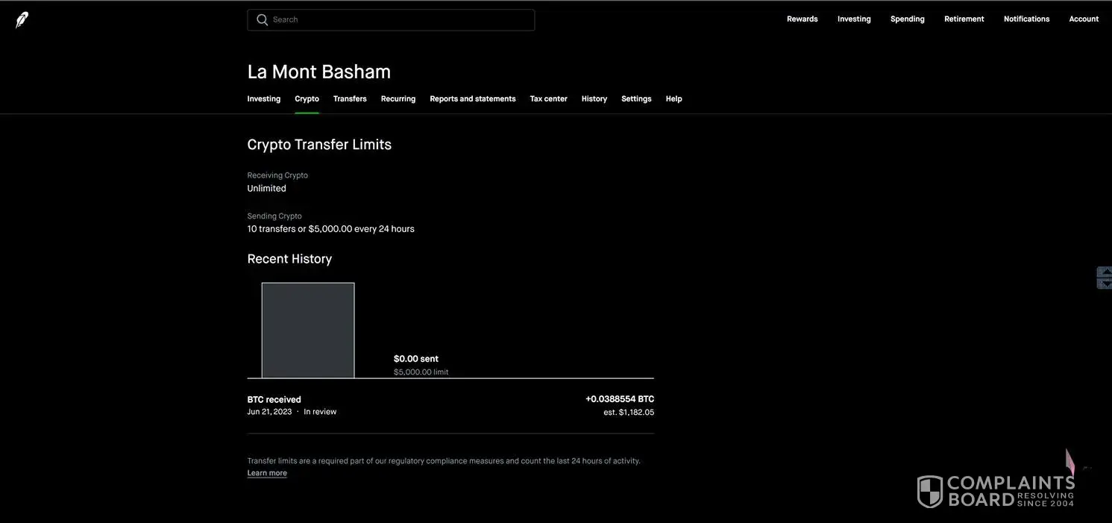Open the Rewards page
Image resolution: width=1112 pixels, height=523 pixels.
point(802,19)
